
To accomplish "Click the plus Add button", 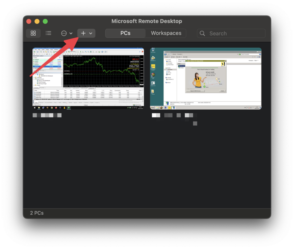I will 83,33.
